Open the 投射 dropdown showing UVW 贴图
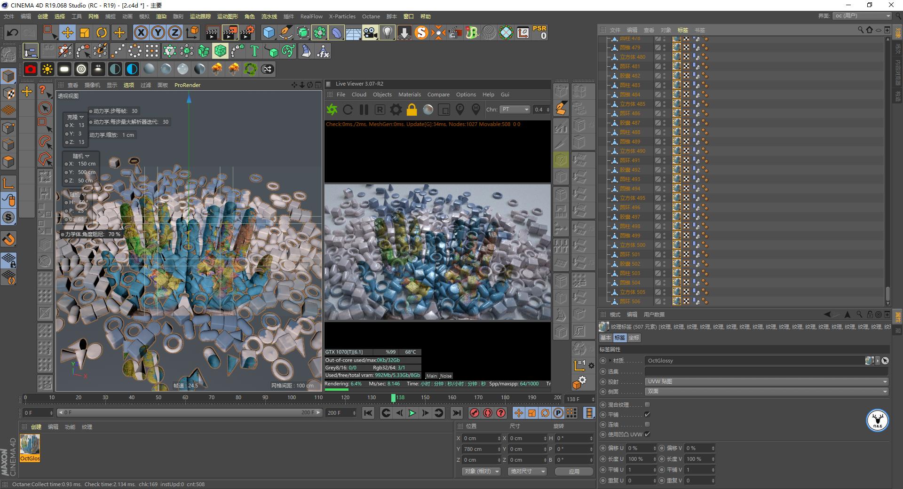903x489 pixels. click(x=766, y=381)
